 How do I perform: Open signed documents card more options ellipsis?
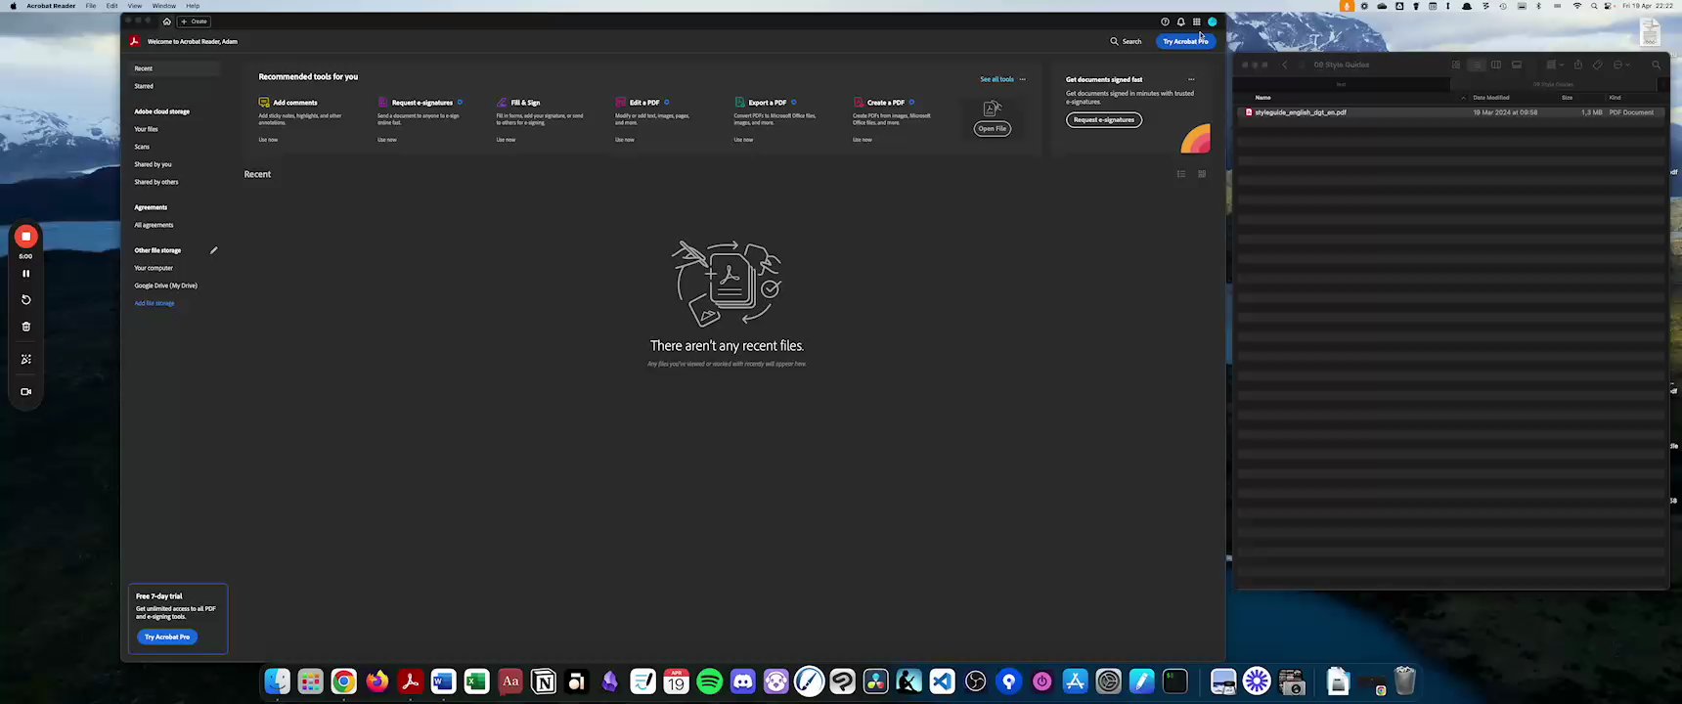tap(1191, 79)
